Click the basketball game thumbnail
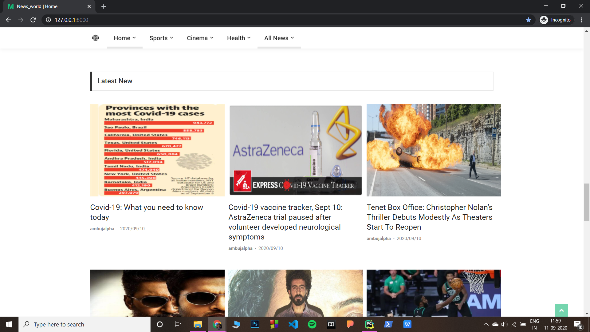 pyautogui.click(x=434, y=293)
